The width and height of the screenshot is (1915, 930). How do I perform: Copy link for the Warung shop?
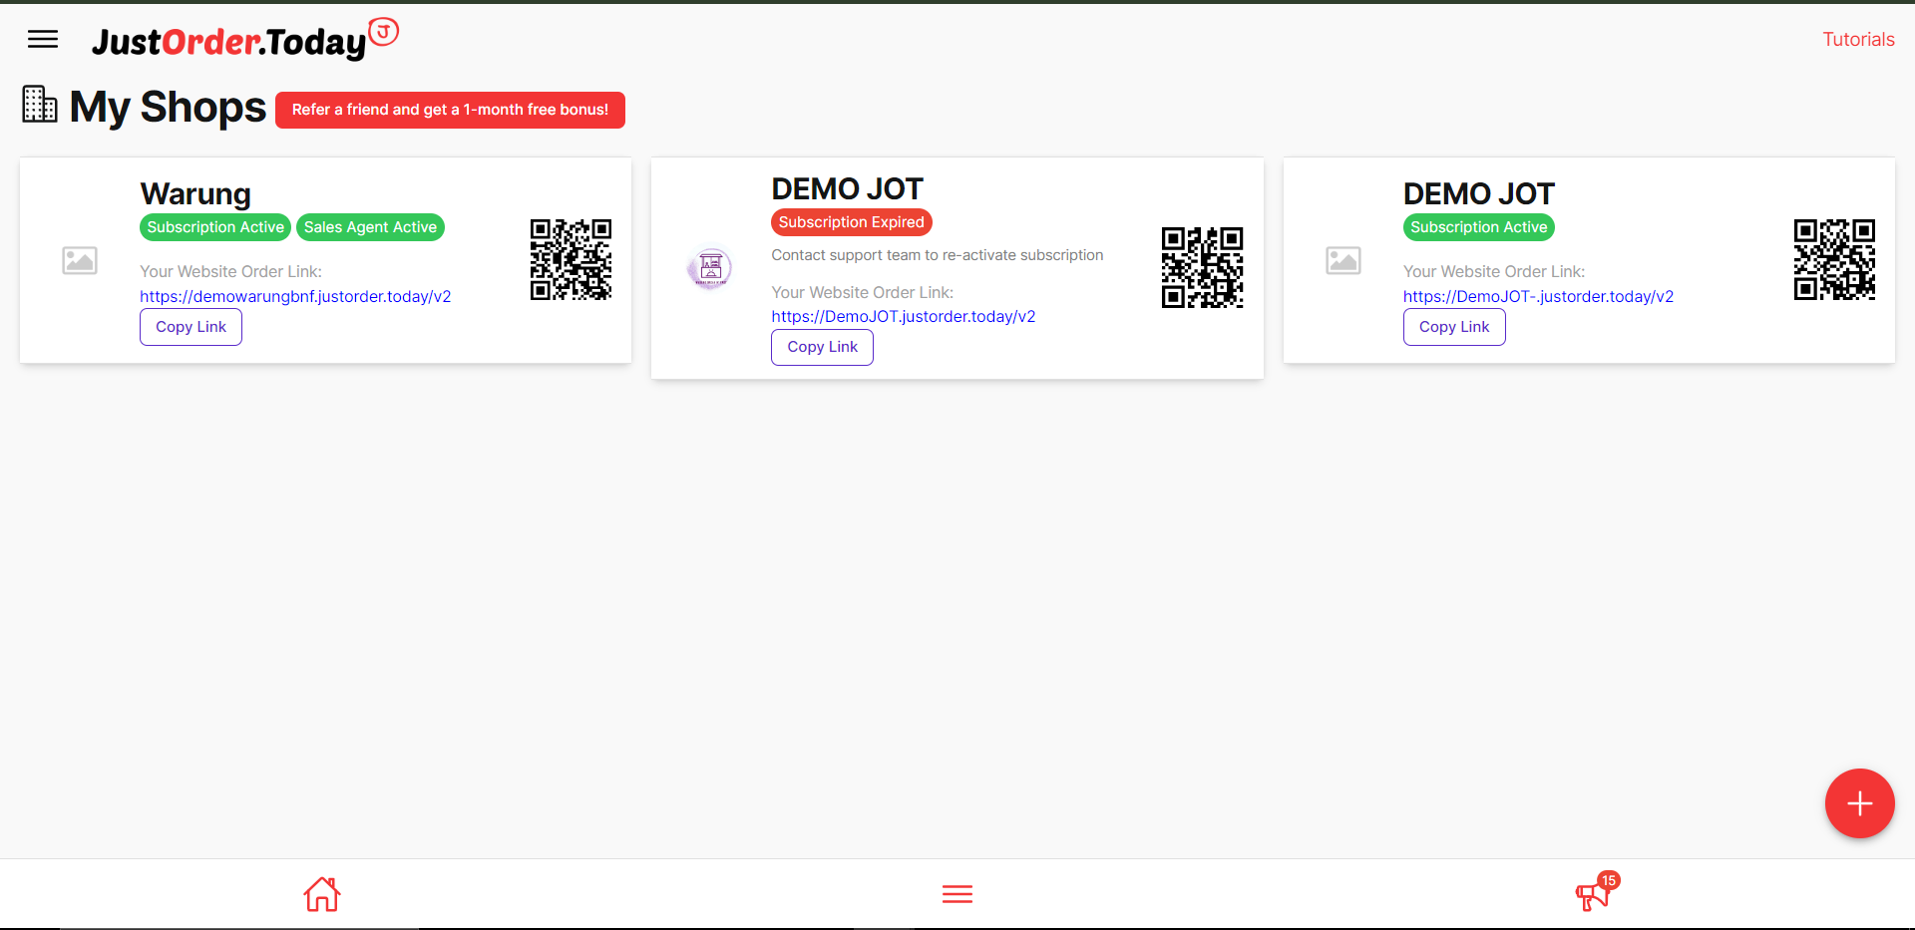(x=191, y=327)
